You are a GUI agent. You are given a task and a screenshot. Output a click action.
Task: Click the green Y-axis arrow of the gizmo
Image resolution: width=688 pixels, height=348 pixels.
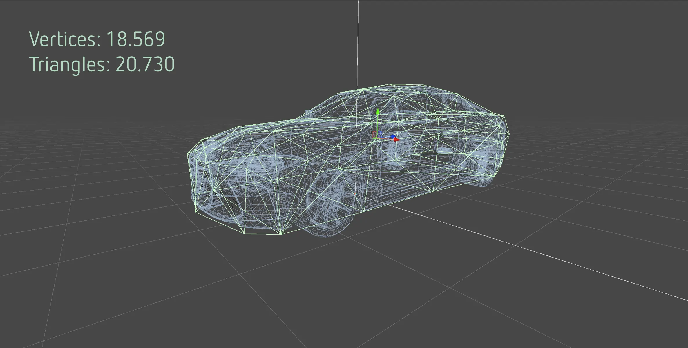click(378, 112)
